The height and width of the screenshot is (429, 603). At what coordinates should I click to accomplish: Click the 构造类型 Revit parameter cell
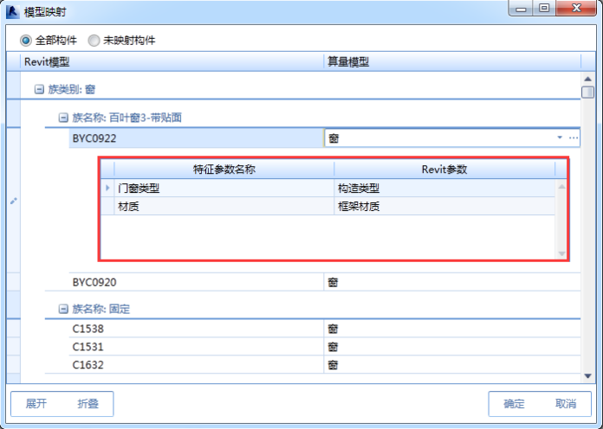click(x=444, y=189)
